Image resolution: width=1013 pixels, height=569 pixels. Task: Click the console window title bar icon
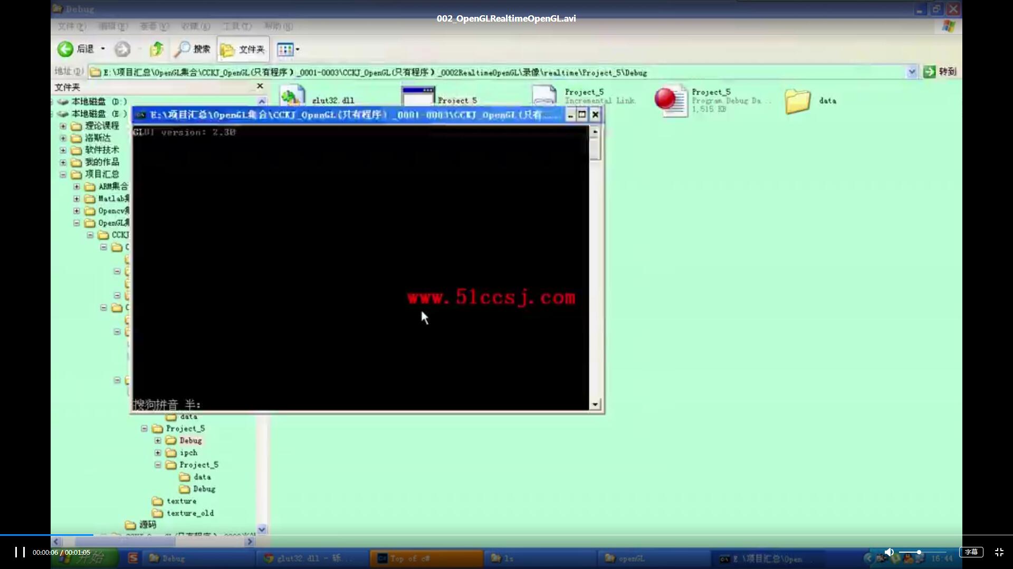pyautogui.click(x=141, y=114)
